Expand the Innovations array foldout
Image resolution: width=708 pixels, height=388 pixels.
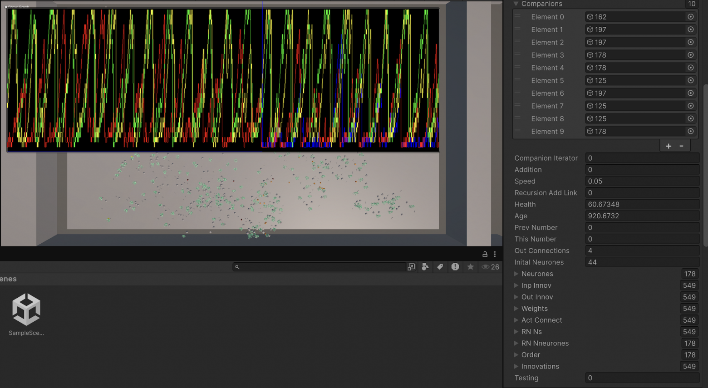tap(516, 366)
